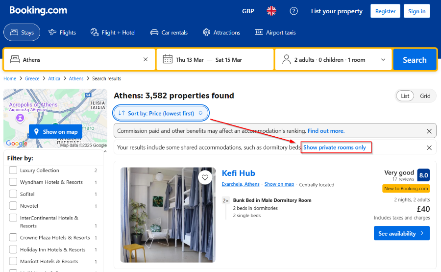Click the Booking.com logo
441x272 pixels.
click(x=38, y=10)
